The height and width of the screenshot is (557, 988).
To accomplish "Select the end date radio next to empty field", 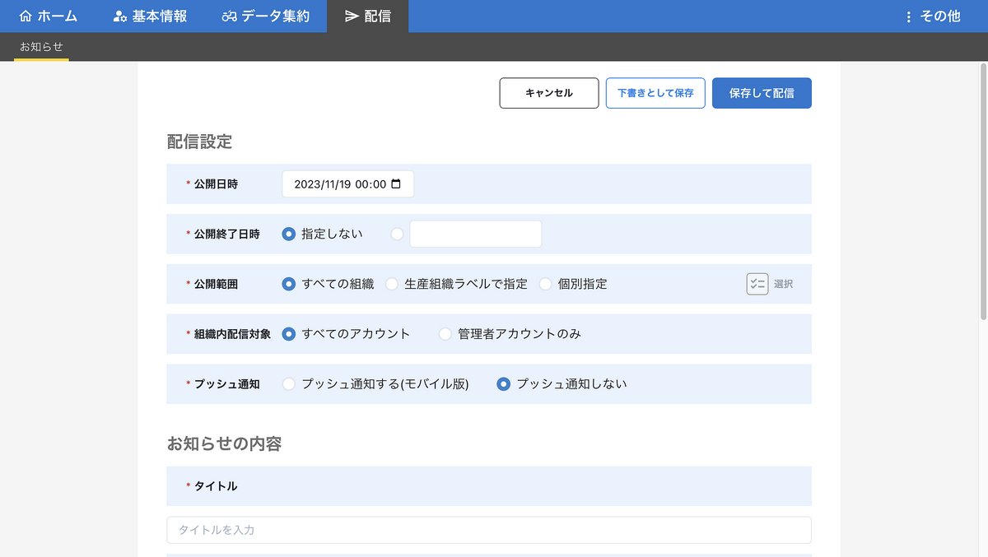I will tap(398, 234).
